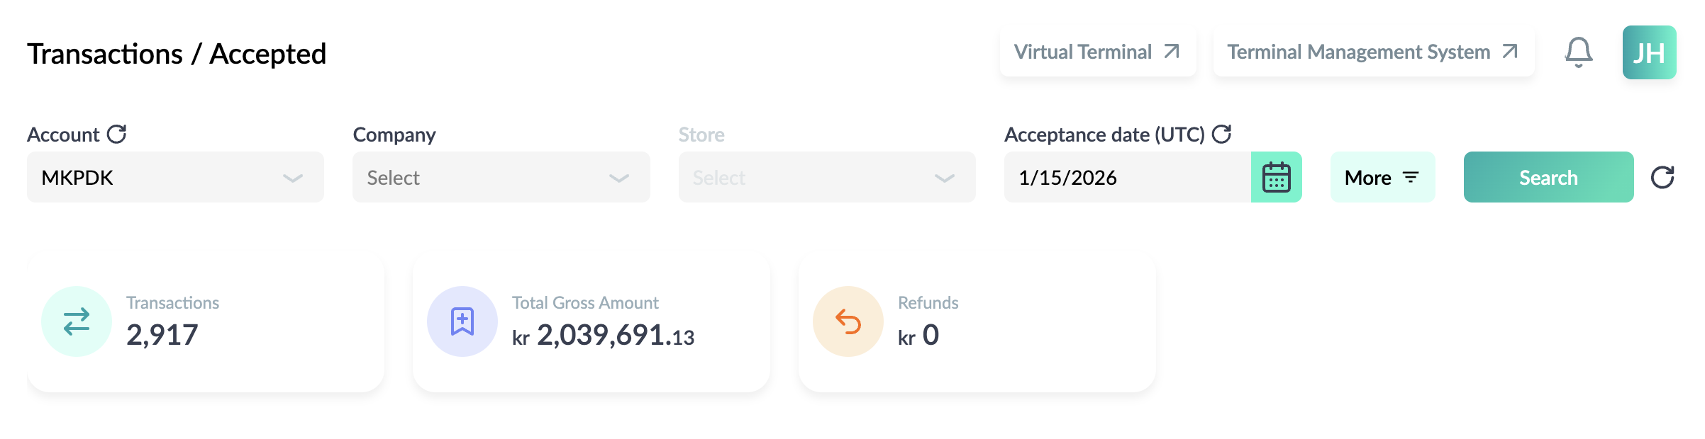Click the Virtual Terminal external arrow icon
The image size is (1705, 439).
(1172, 52)
